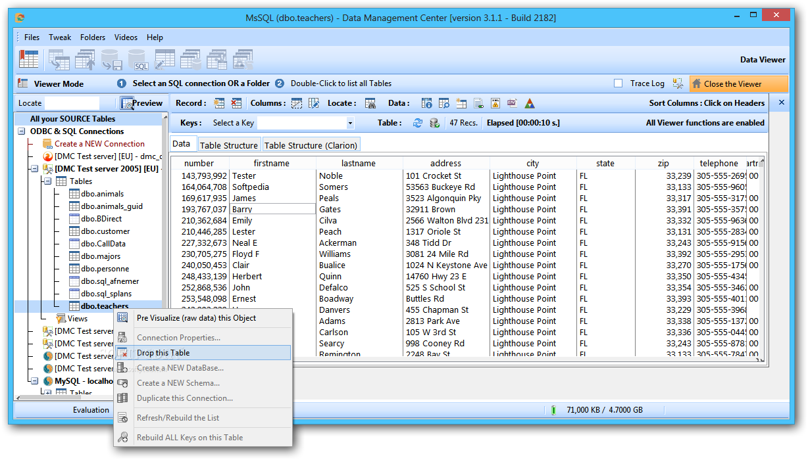This screenshot has width=808, height=460.
Task: Click the Close the Viewer button
Action: pyautogui.click(x=738, y=83)
